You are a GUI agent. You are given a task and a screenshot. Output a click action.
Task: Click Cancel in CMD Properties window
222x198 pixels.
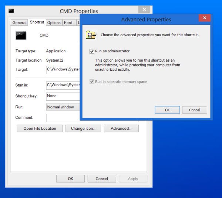click(x=102, y=179)
